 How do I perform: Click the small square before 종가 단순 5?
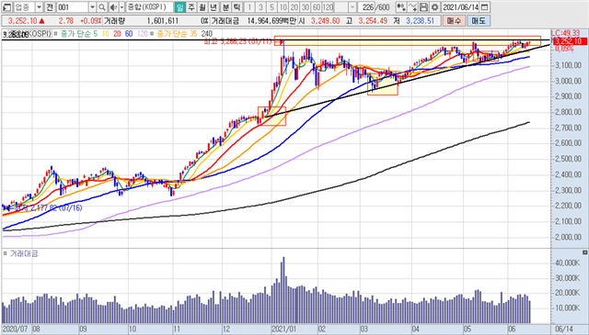click(x=56, y=34)
